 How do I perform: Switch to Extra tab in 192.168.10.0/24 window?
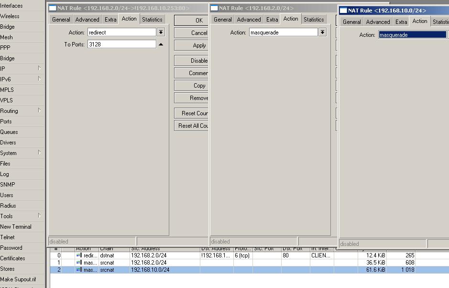pos(401,22)
